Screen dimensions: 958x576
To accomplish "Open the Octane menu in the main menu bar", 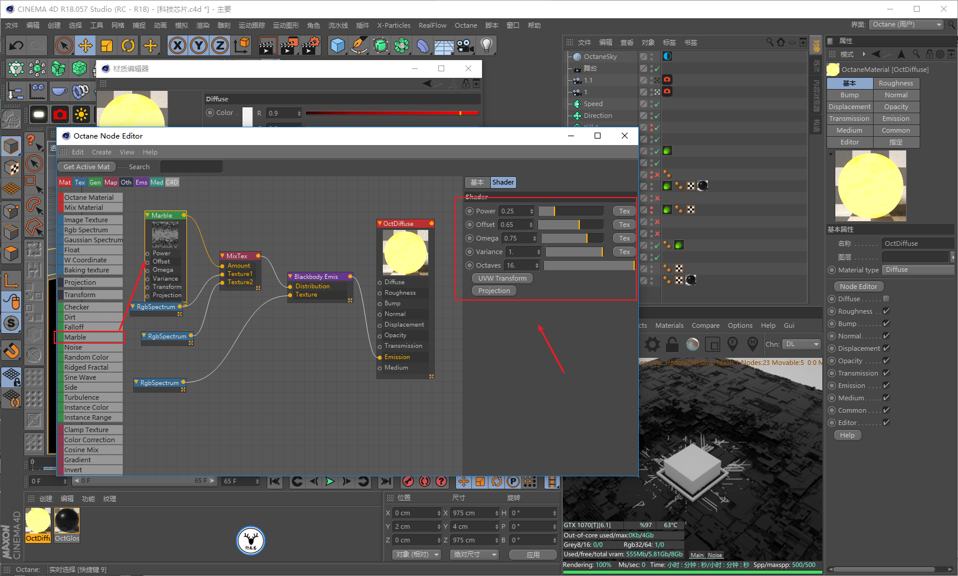I will pos(466,25).
